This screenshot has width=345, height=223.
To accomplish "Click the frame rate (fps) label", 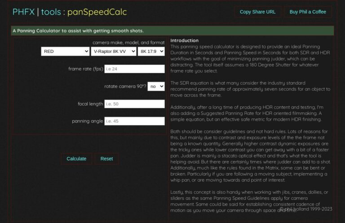I will [x=86, y=69].
